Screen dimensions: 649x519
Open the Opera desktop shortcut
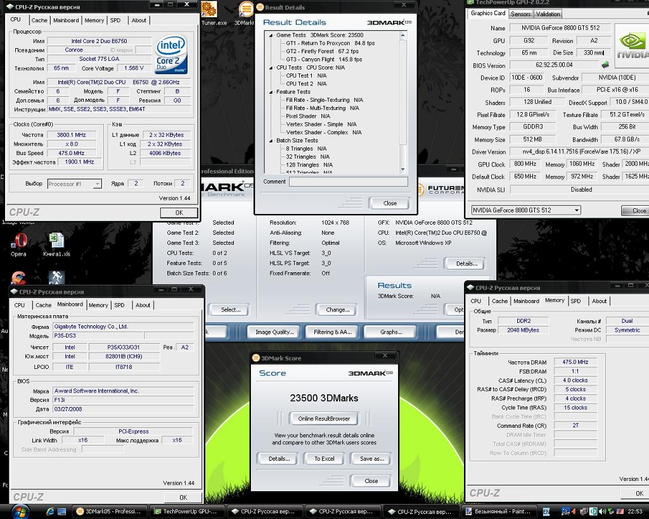(x=19, y=244)
